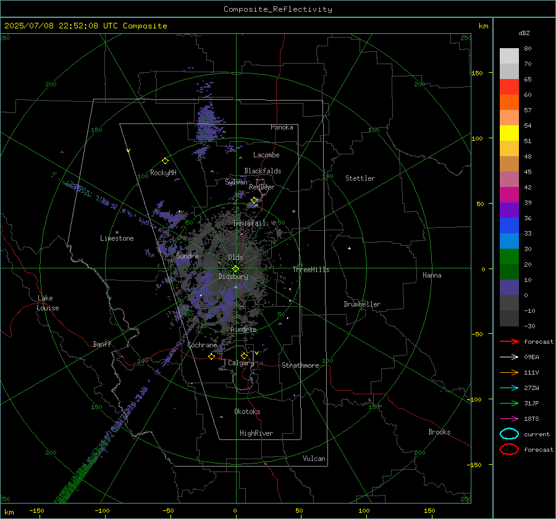This screenshot has height=519, width=556.
Task: Click the 27ZW legend label
Action: click(x=531, y=388)
